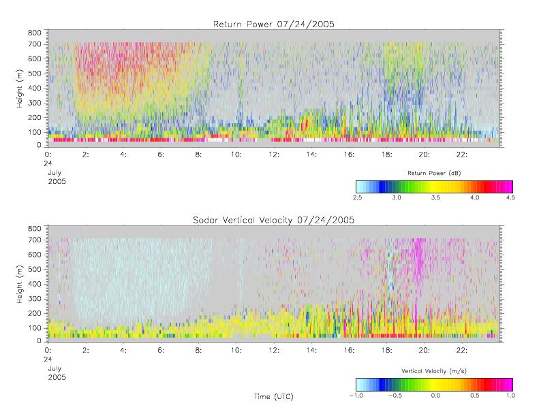Screen dimensions: 539x416
Task: Click the "18:" time tick under Vertical Velocity plot
Action: pyautogui.click(x=387, y=351)
